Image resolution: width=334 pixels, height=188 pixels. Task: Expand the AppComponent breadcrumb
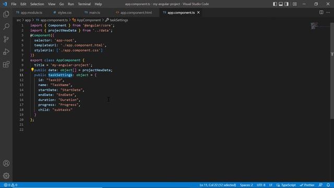coord(87,20)
